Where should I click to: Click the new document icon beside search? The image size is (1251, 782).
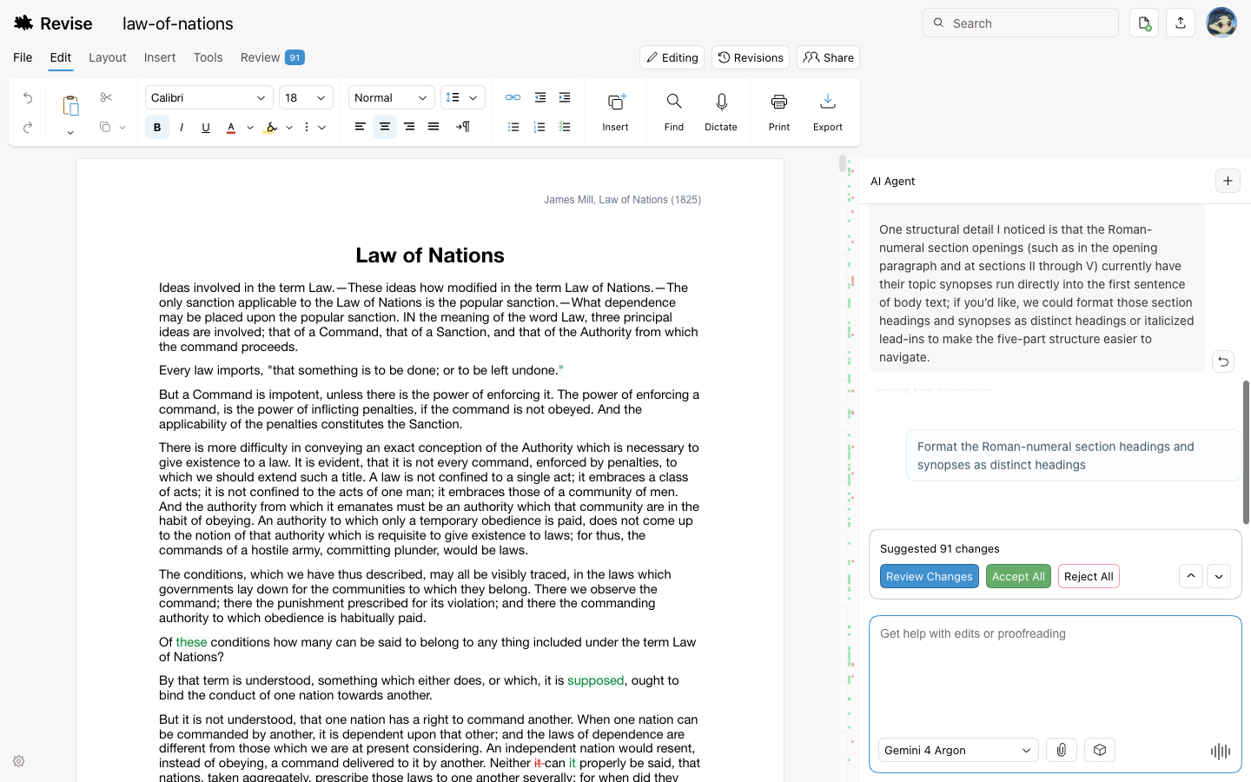pos(1144,23)
